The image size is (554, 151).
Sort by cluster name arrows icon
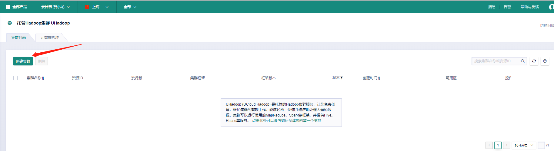tap(43, 78)
